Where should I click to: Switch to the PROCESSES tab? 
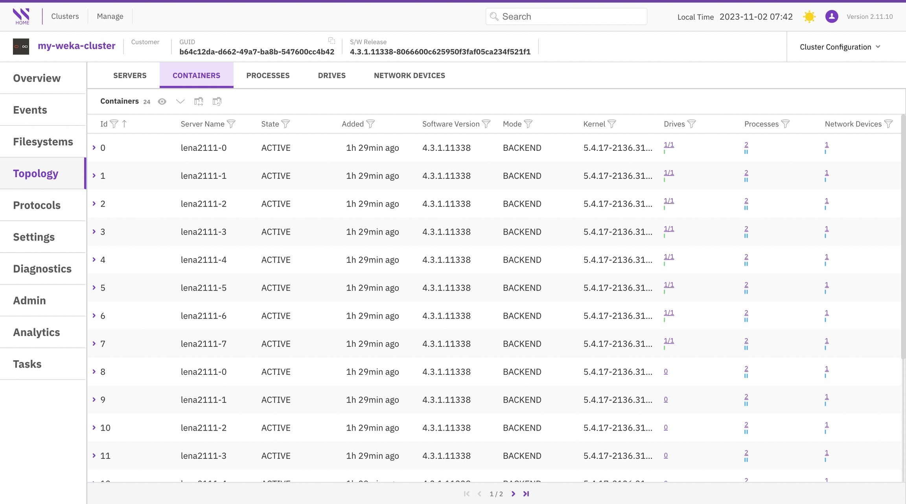tap(268, 75)
